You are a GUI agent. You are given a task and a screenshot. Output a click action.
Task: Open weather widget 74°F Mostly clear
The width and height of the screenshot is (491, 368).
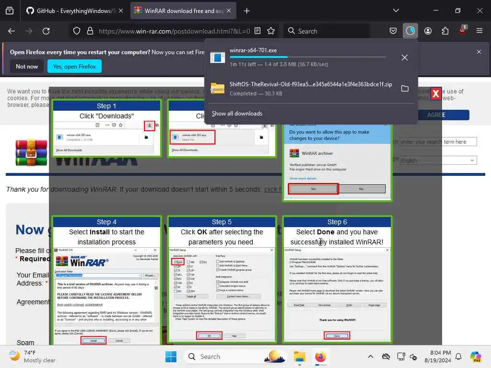(x=32, y=356)
